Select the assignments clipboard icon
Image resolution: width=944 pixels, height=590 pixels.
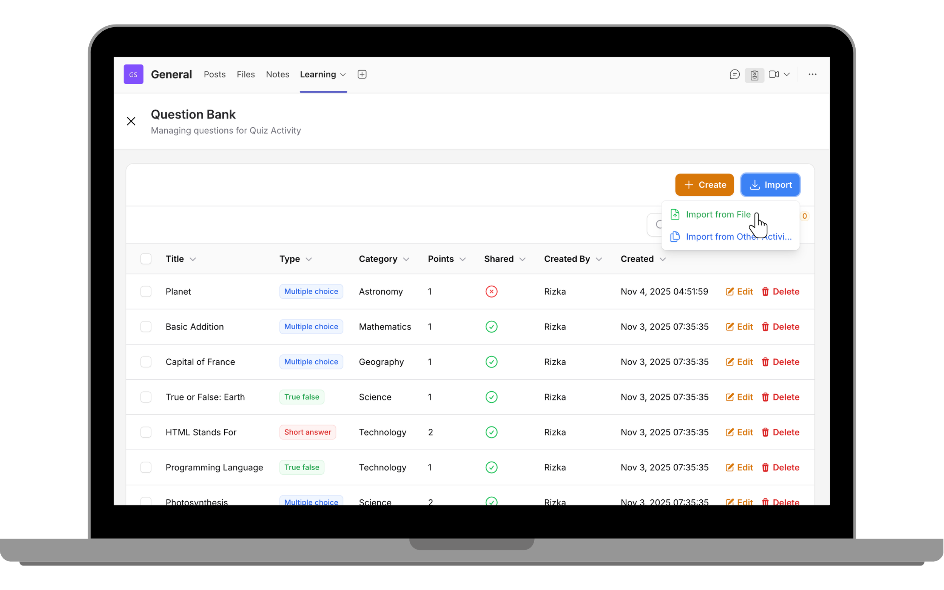pyautogui.click(x=754, y=74)
